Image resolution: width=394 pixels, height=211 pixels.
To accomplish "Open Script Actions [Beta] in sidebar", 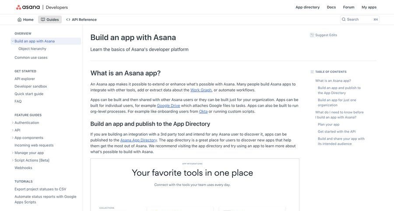I will [32, 160].
